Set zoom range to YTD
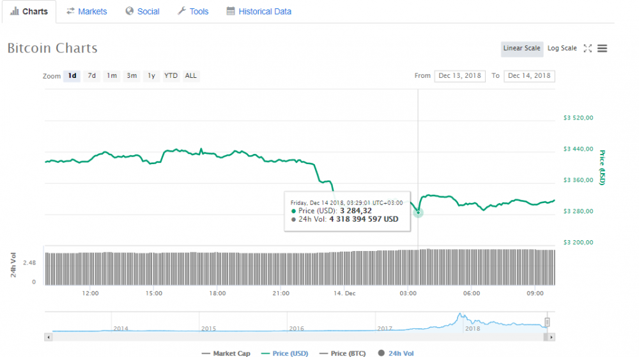 click(171, 76)
